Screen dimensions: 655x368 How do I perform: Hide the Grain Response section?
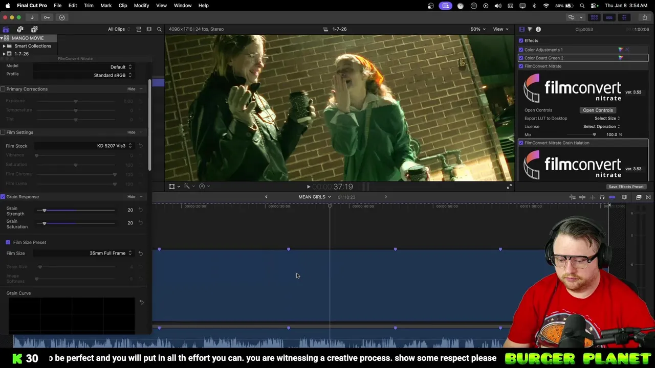pyautogui.click(x=132, y=197)
